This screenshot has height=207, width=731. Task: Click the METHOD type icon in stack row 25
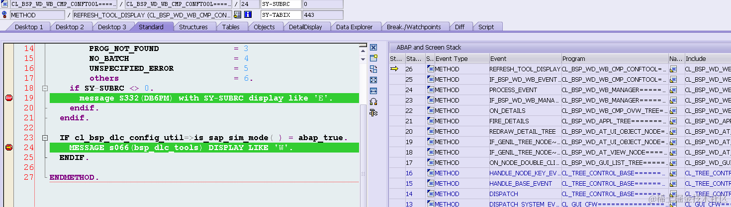[x=431, y=79]
